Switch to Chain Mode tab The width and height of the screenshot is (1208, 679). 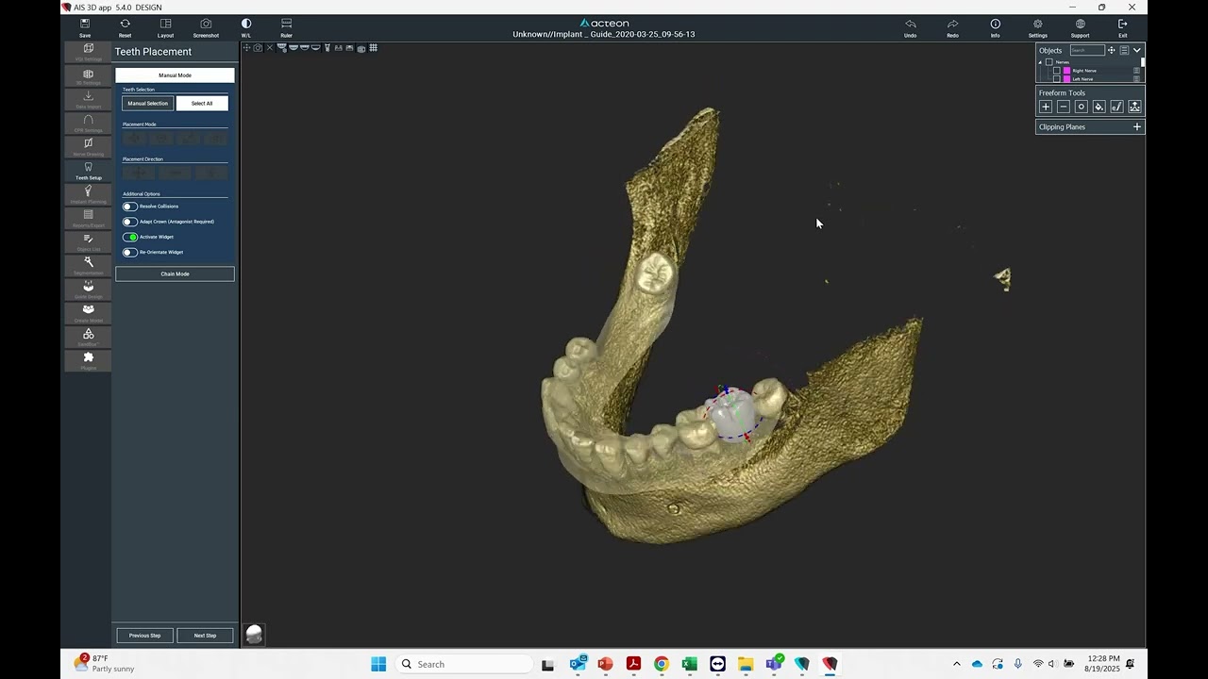[x=175, y=273]
